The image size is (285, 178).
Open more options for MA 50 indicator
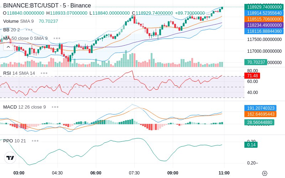click(57, 38)
